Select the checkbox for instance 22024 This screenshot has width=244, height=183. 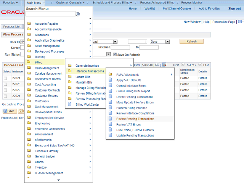pyautogui.click(x=5, y=79)
